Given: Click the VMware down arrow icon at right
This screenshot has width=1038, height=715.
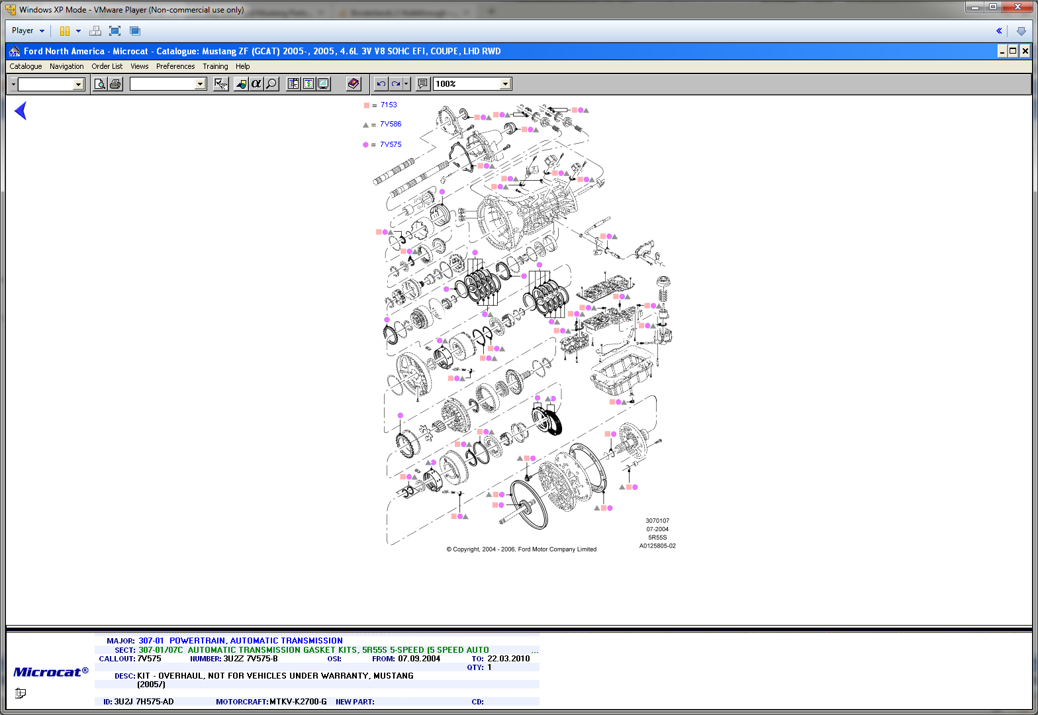Looking at the screenshot, I should (x=1021, y=31).
